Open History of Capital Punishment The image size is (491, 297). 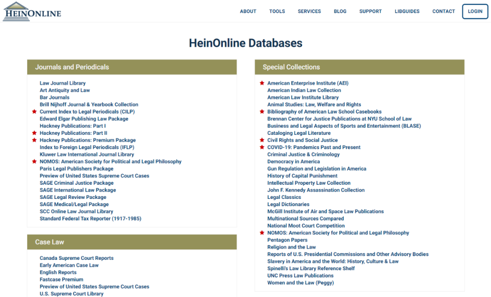(x=302, y=176)
